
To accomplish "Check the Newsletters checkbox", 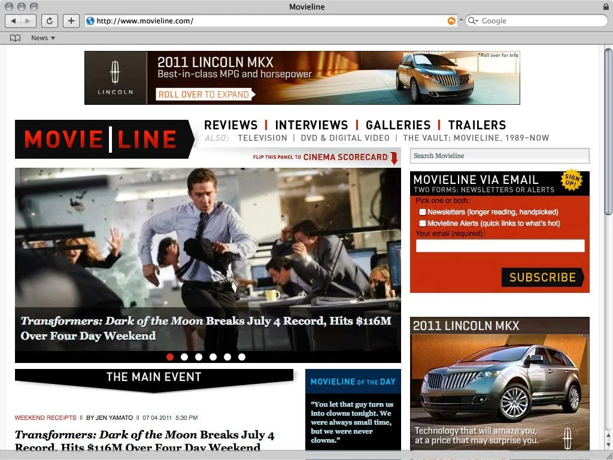I will tap(422, 212).
